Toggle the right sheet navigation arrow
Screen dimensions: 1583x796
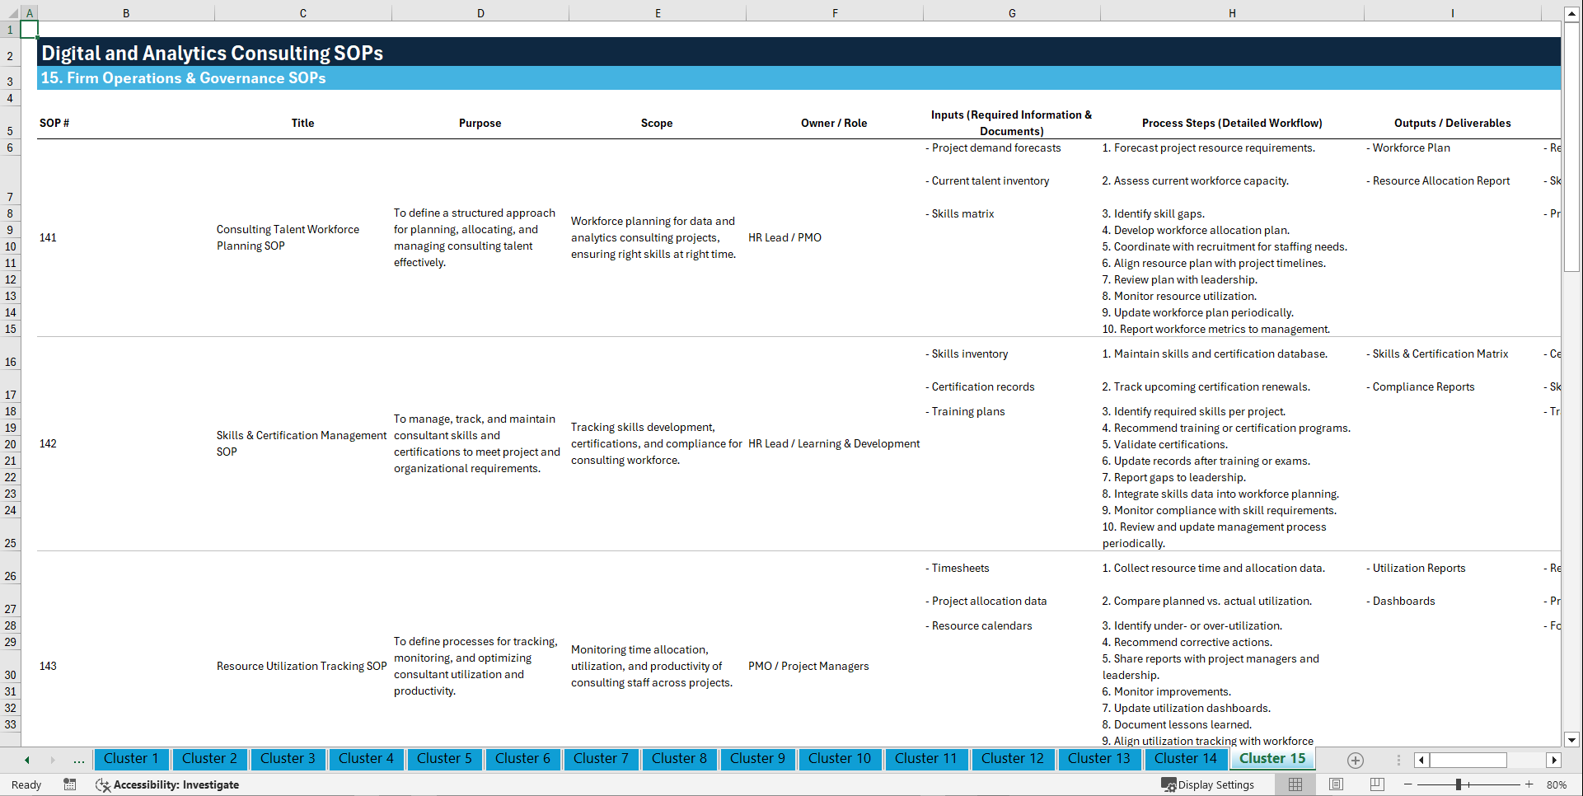(53, 759)
